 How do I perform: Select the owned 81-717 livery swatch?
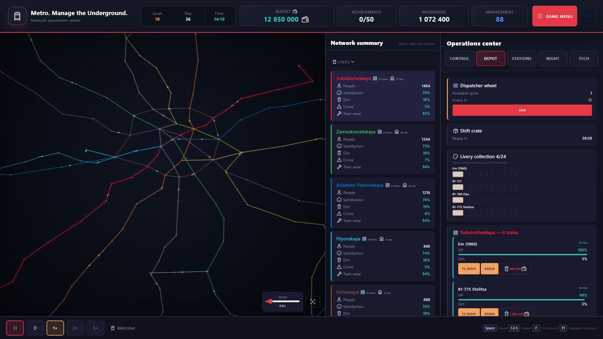click(458, 187)
